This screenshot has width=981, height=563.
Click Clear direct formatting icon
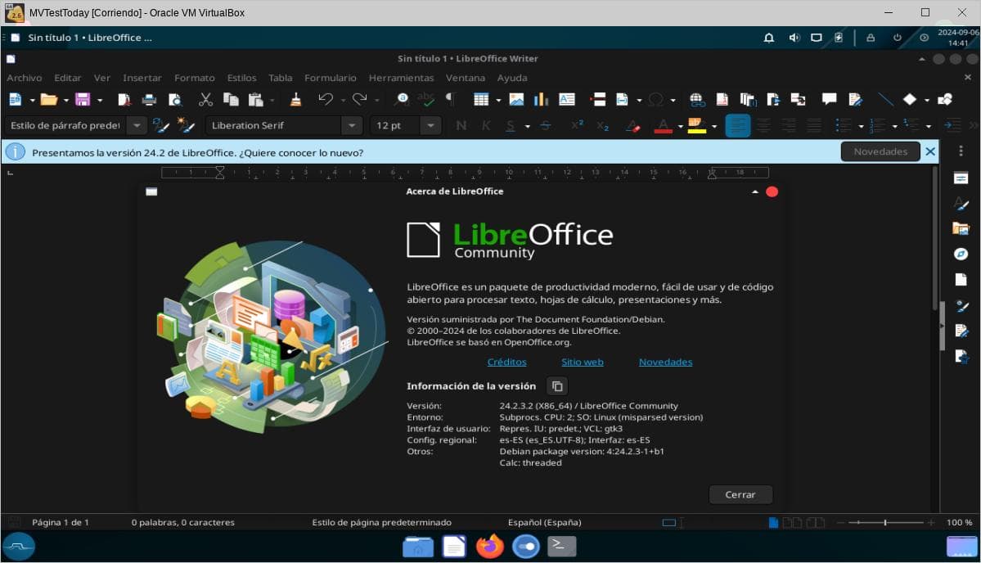click(x=633, y=126)
